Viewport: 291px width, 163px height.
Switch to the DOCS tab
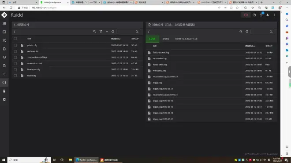pos(166,39)
